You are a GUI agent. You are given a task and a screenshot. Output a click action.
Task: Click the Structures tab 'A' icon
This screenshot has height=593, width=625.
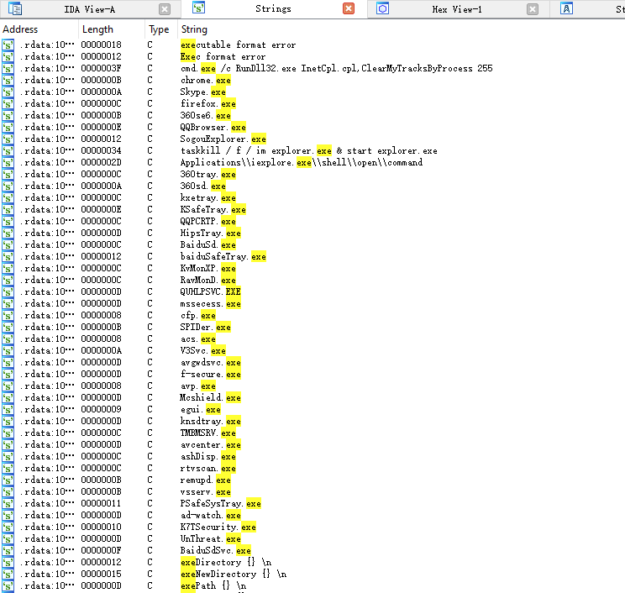click(x=566, y=8)
